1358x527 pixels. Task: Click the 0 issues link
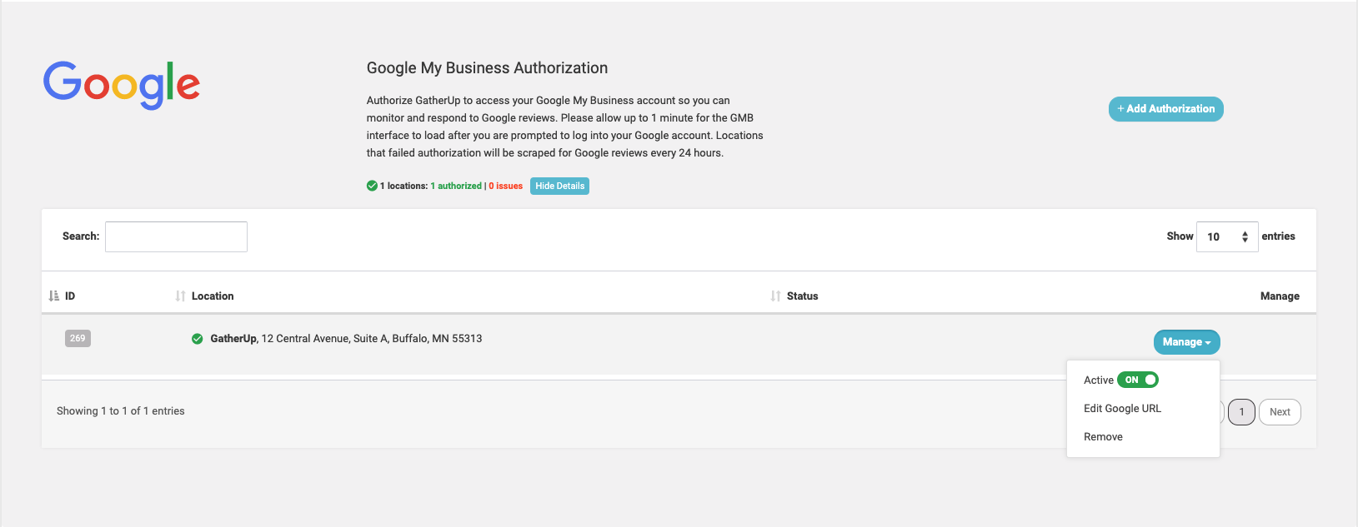pyautogui.click(x=505, y=186)
